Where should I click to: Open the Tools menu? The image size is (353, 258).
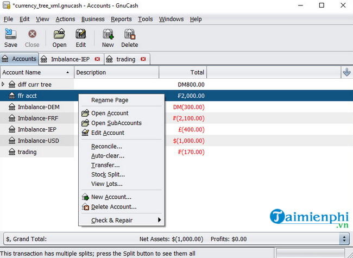[x=146, y=19]
